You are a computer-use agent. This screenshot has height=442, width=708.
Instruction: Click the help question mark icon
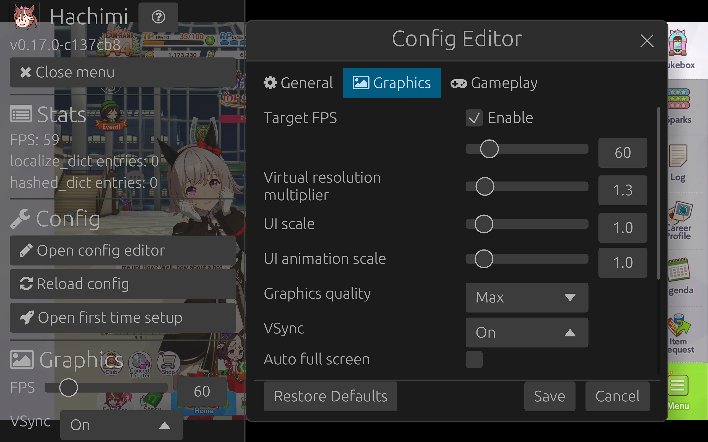[158, 17]
